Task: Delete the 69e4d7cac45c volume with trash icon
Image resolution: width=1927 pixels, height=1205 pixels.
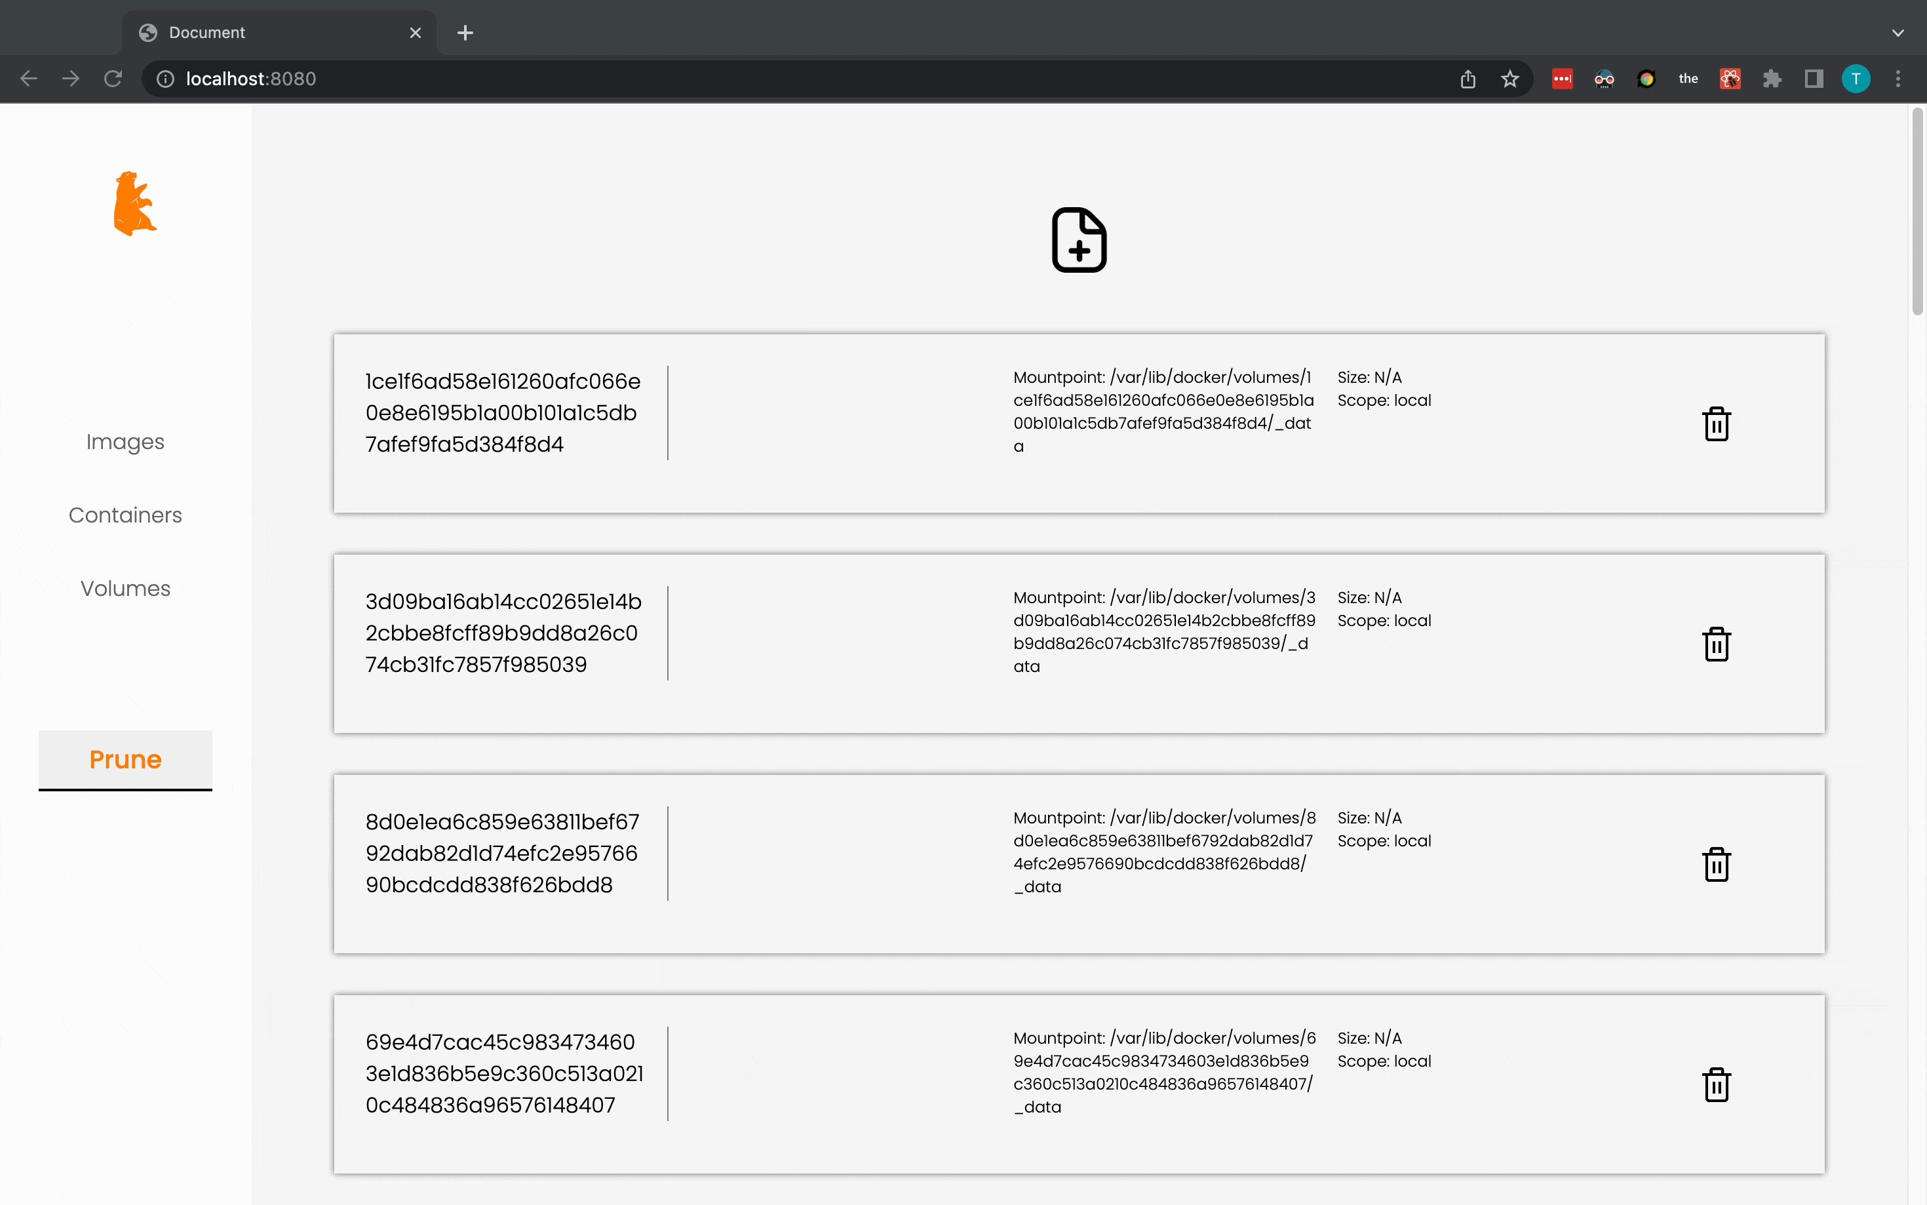Action: tap(1716, 1084)
